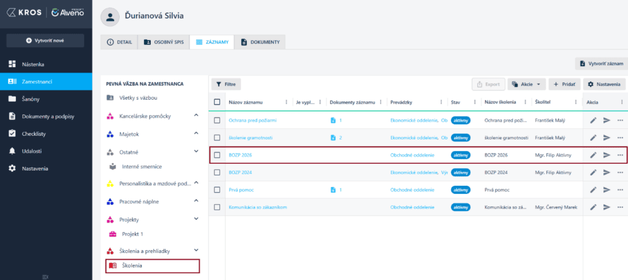Check the BOZP 2026 row checkbox
The image size is (628, 280).
tap(216, 155)
